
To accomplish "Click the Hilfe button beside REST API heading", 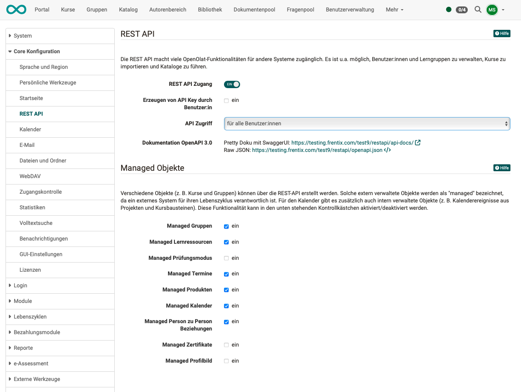I will [502, 33].
